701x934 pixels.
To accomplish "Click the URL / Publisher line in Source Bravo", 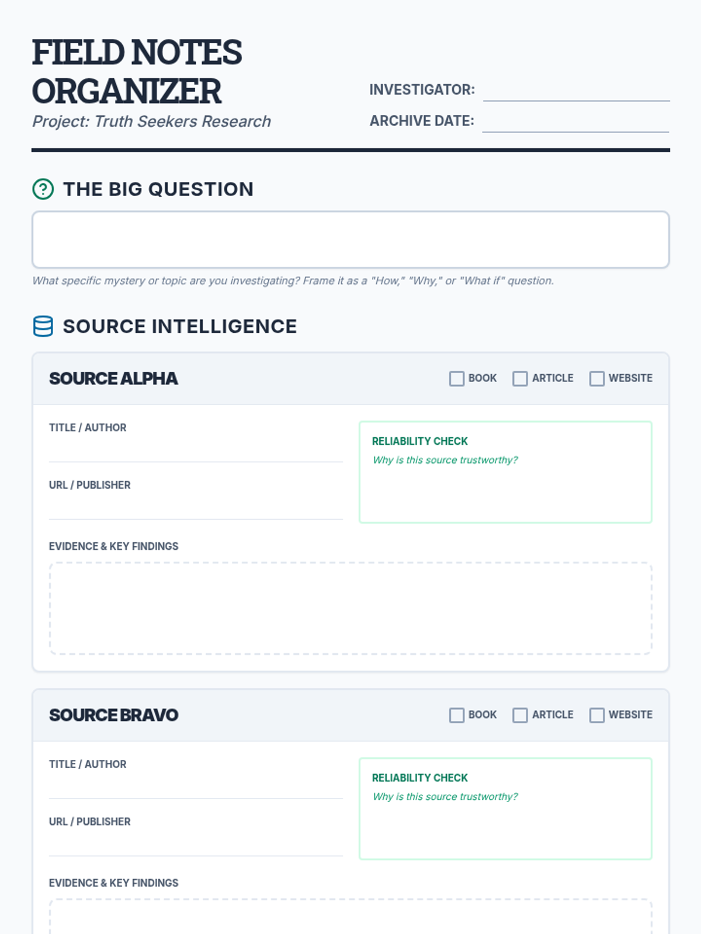I will pyautogui.click(x=196, y=844).
